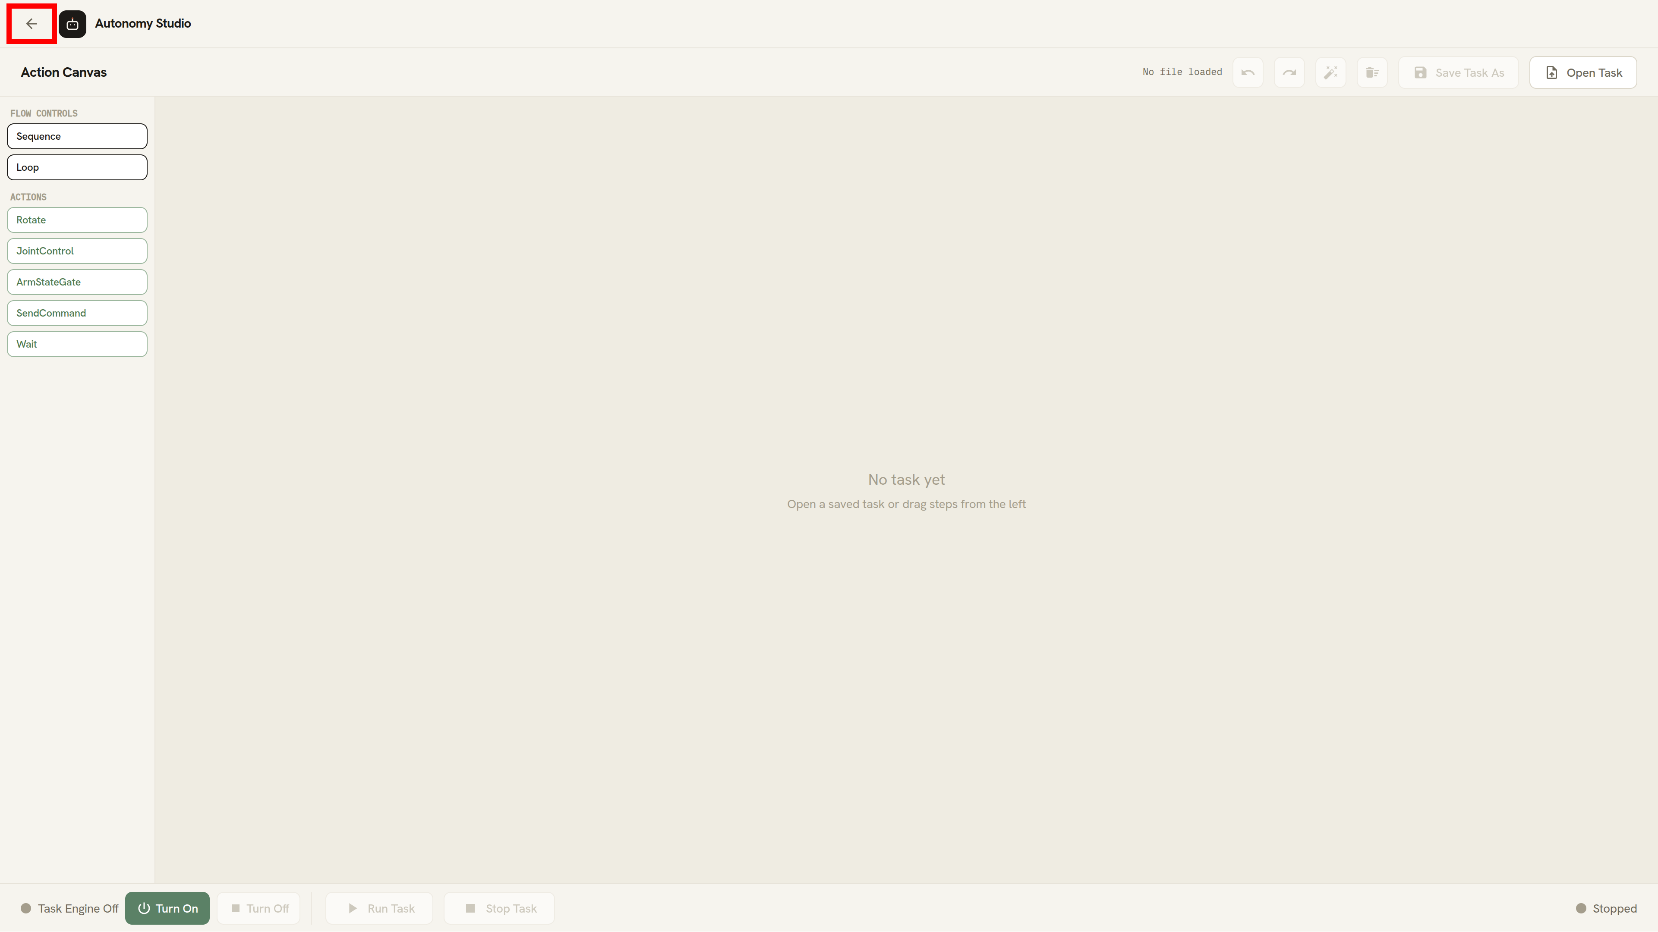Turn On the task engine
The width and height of the screenshot is (1658, 932).
point(167,908)
